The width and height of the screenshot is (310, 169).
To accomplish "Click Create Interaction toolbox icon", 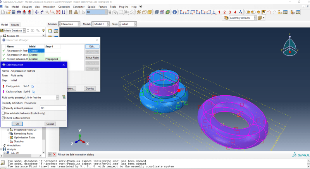I will point(50,31).
